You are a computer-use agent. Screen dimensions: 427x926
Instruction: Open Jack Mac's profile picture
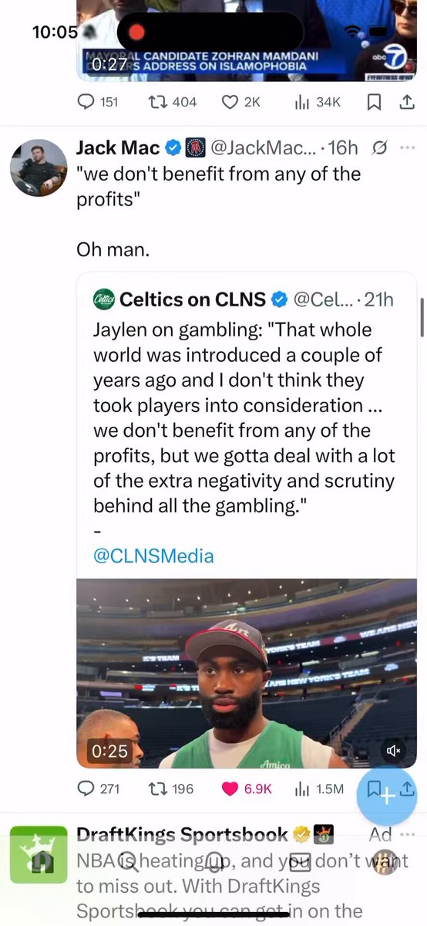point(39,168)
